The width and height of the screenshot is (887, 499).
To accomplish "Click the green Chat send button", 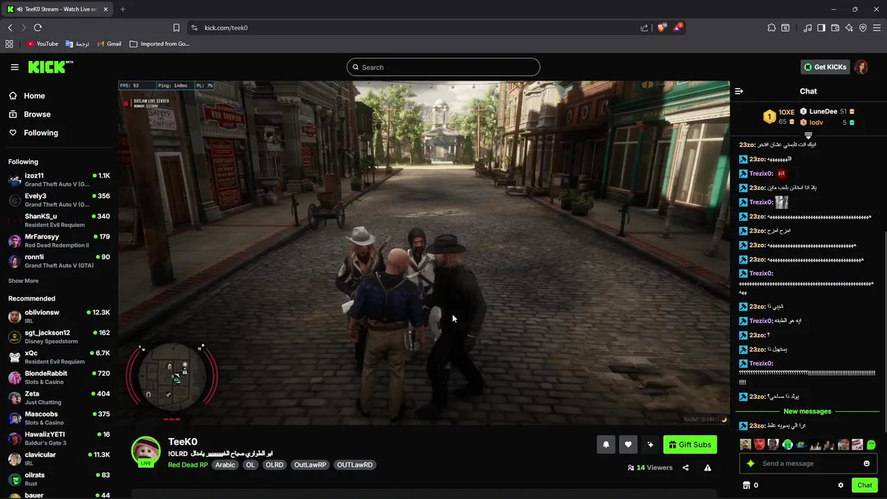I will click(x=864, y=485).
